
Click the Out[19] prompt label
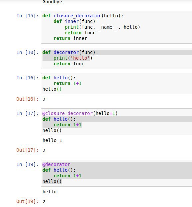click(28, 201)
